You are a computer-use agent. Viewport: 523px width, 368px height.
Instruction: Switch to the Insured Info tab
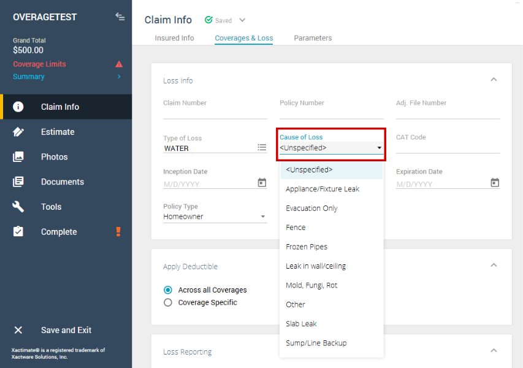(x=174, y=38)
